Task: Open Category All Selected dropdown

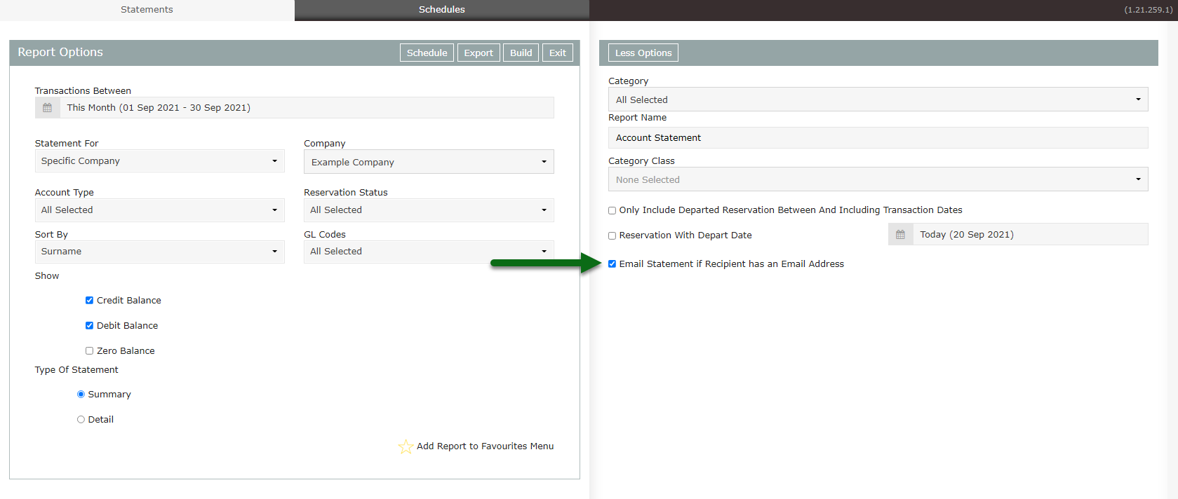Action: pos(878,100)
